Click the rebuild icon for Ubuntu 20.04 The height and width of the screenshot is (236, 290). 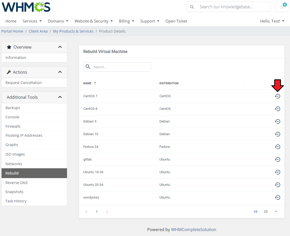pos(277,185)
